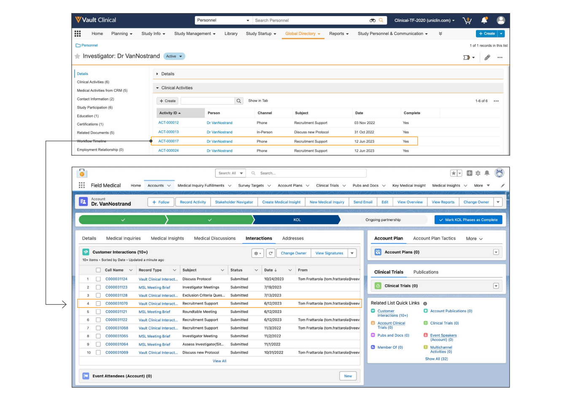Check the box for call C000031124

click(98, 279)
